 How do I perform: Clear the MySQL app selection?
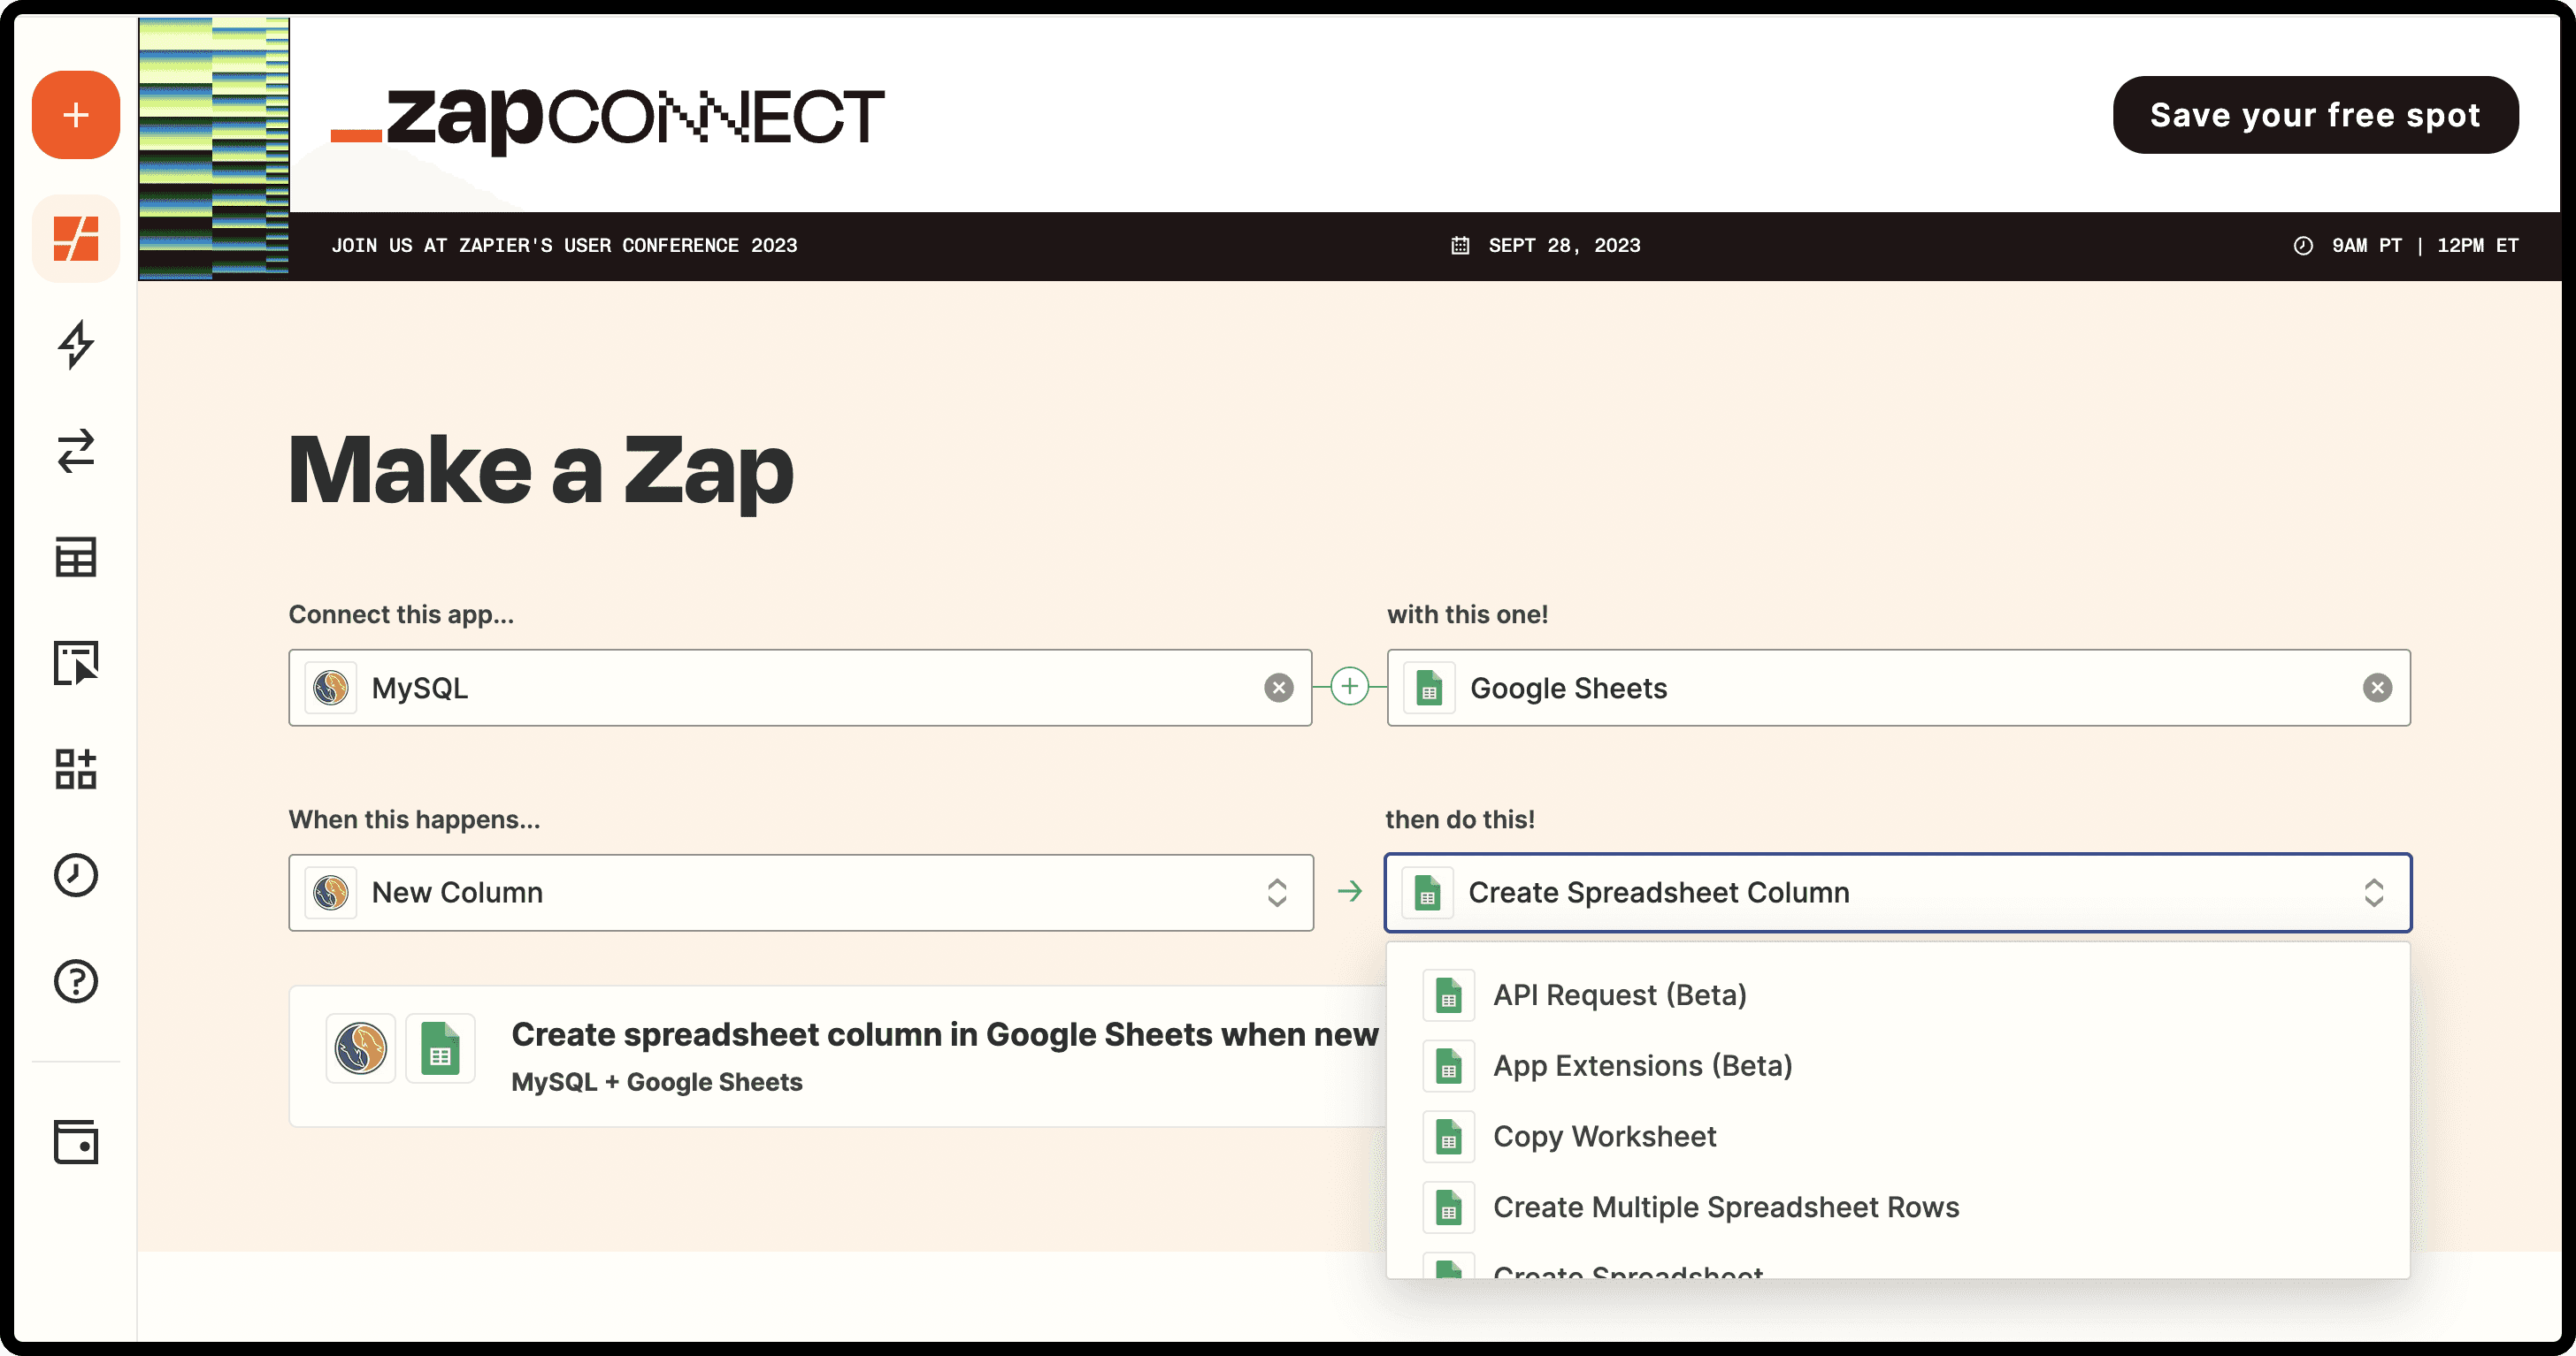(1278, 688)
